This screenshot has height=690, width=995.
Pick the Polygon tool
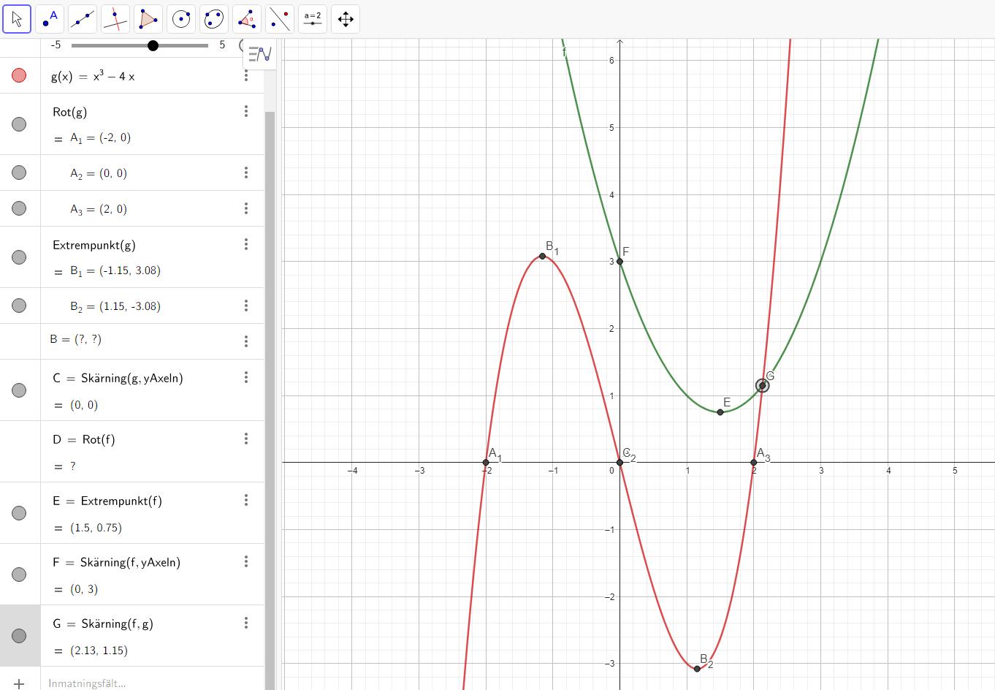(x=148, y=19)
